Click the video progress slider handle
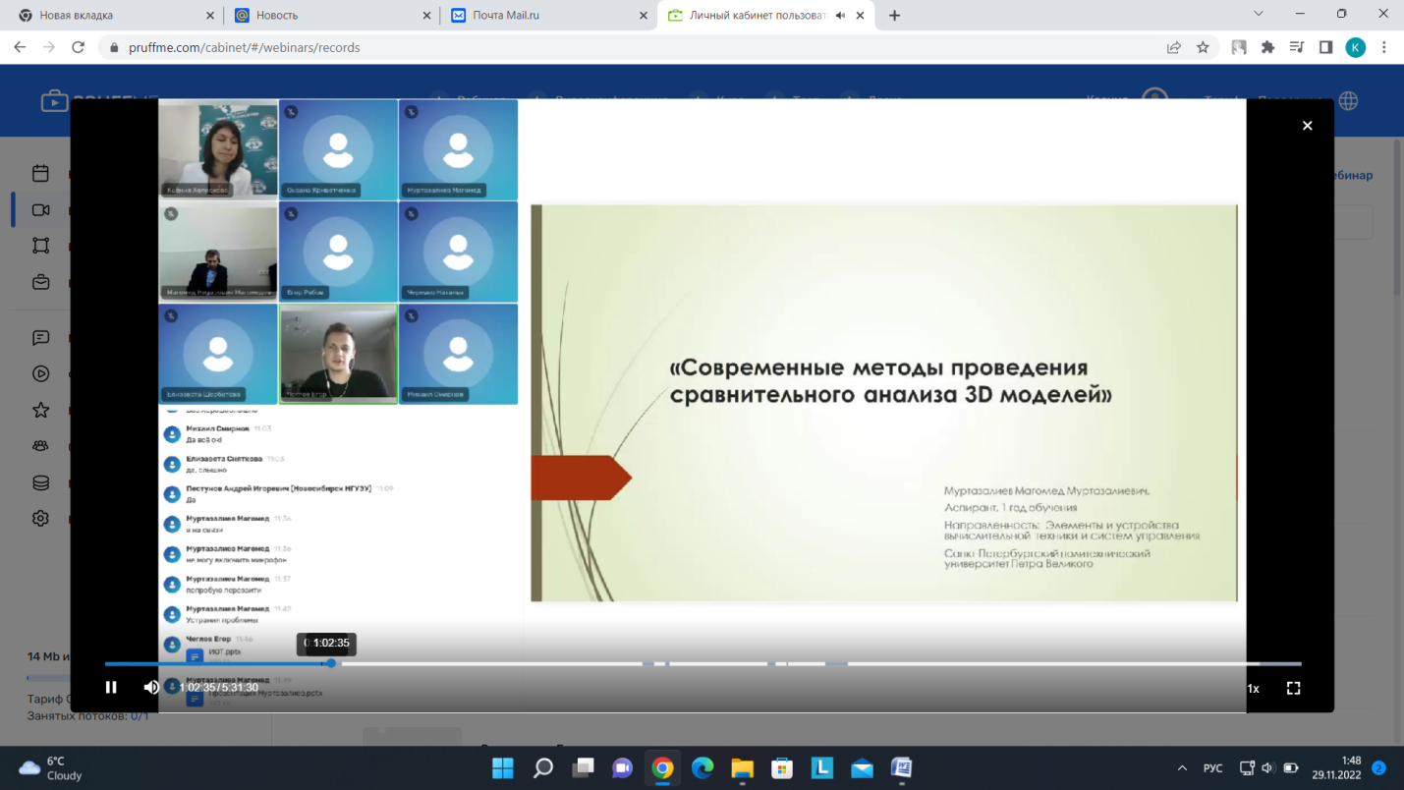Screen dimensions: 1404x790 [331, 663]
